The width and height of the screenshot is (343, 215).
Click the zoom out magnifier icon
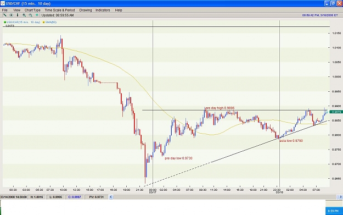(30, 15)
